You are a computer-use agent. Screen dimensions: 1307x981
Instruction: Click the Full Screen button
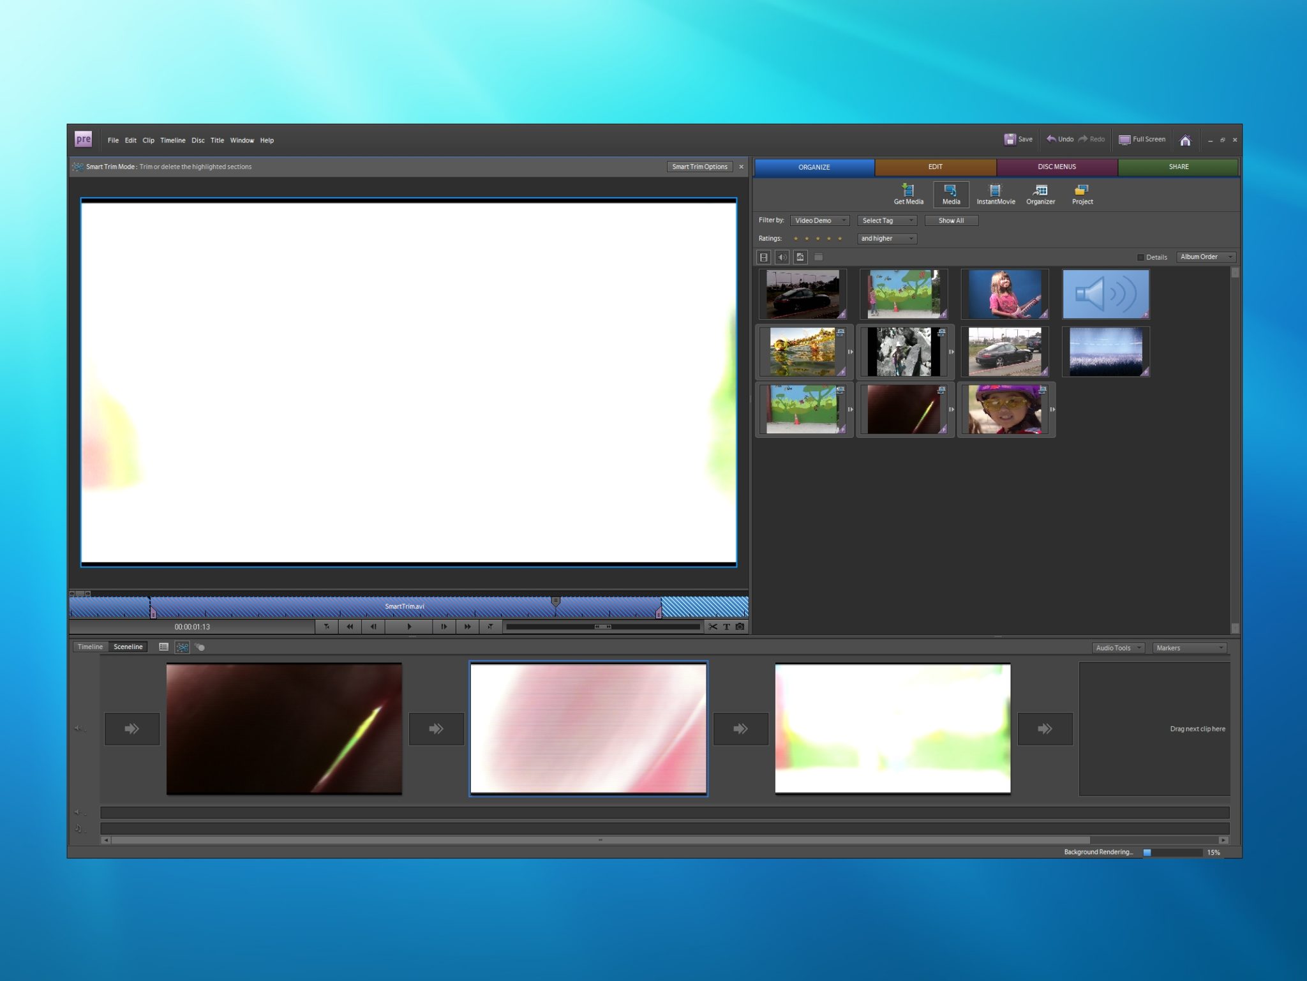point(1142,139)
